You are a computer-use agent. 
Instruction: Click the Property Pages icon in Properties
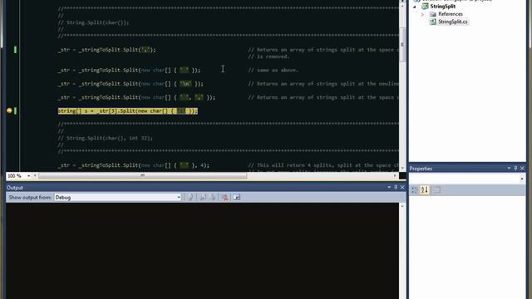coord(436,190)
